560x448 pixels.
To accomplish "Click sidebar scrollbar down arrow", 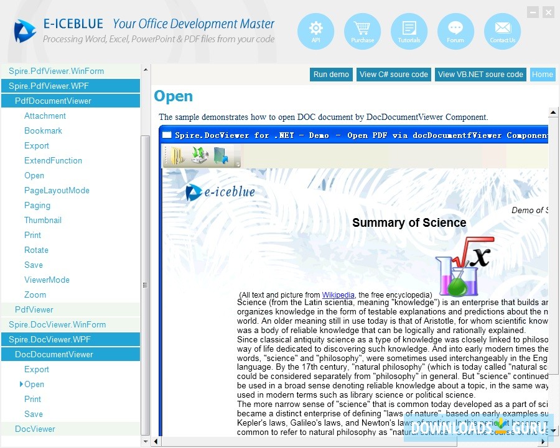I will [146, 441].
